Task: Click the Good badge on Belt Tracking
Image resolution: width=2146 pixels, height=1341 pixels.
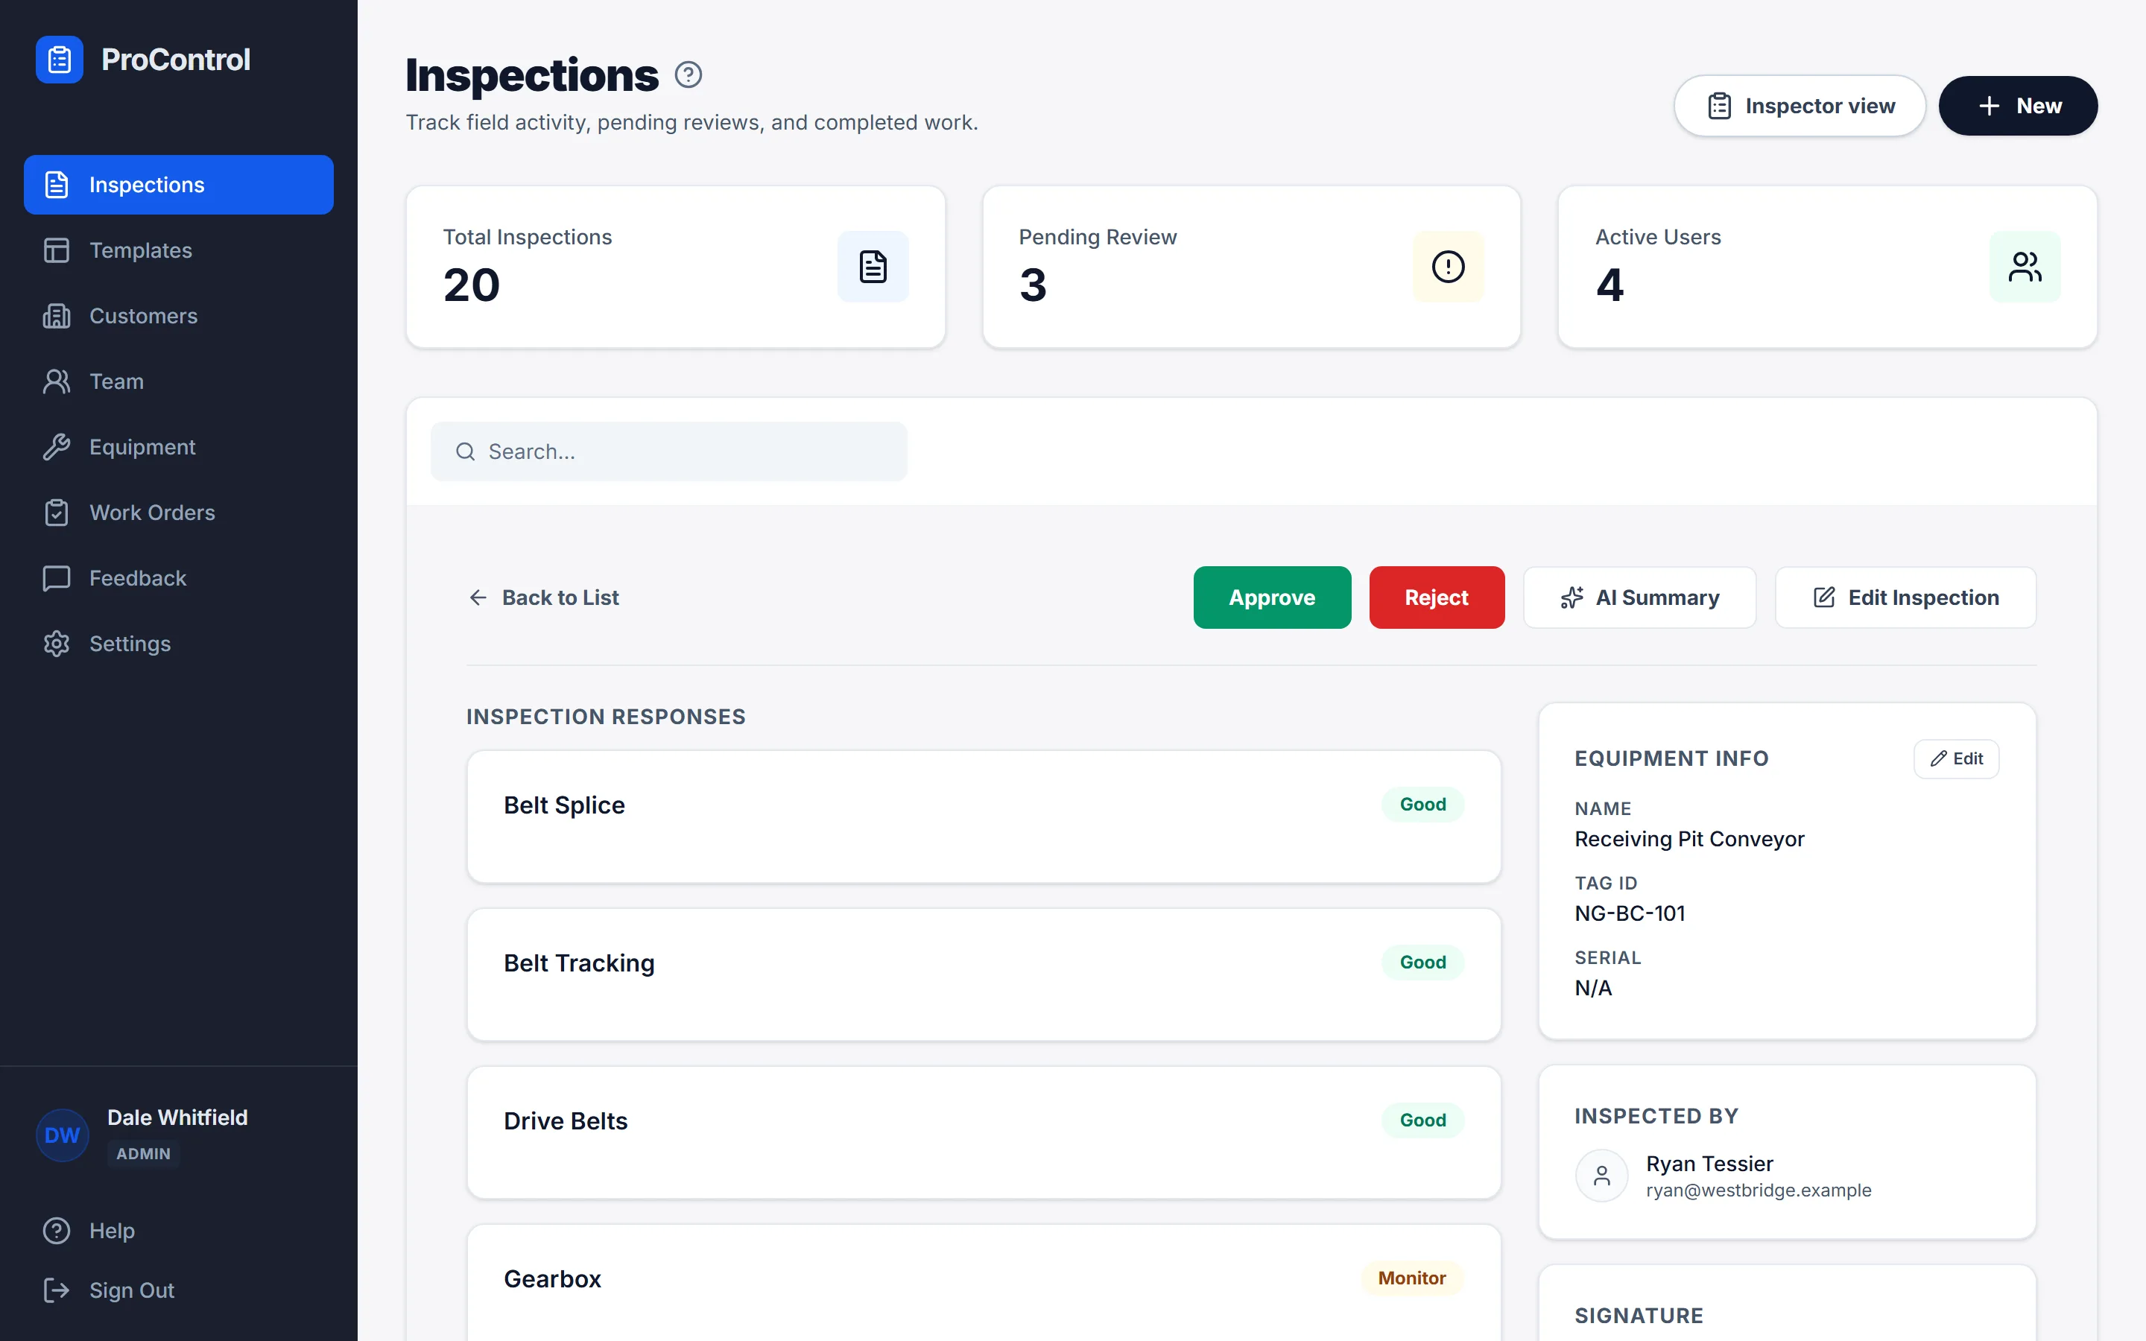Action: pyautogui.click(x=1422, y=963)
